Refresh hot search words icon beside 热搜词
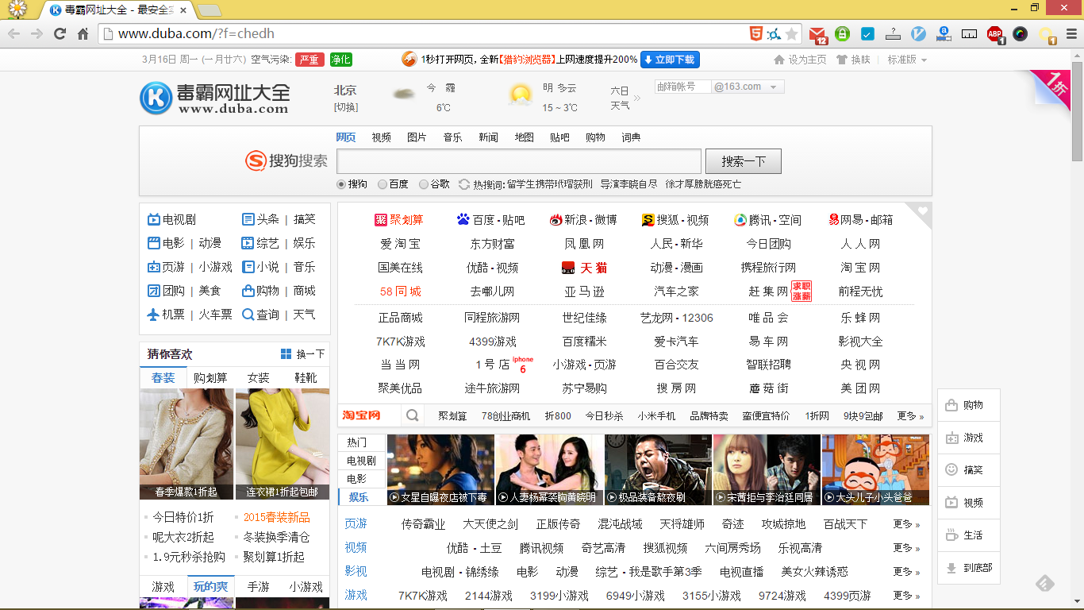The width and height of the screenshot is (1084, 610). [x=463, y=184]
